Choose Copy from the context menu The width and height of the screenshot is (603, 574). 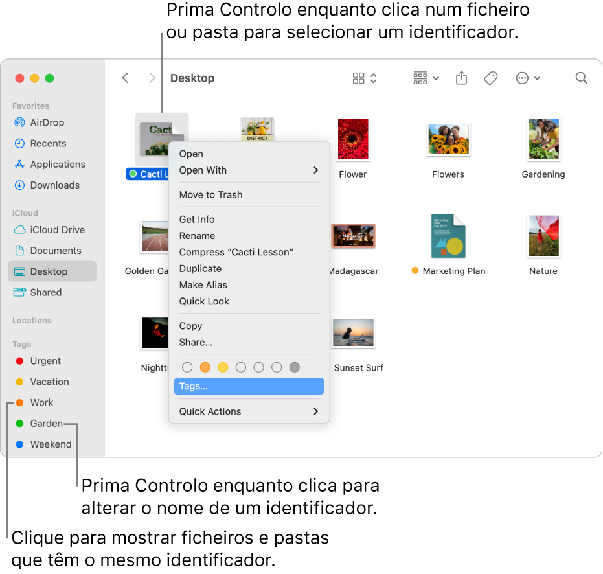(249, 326)
